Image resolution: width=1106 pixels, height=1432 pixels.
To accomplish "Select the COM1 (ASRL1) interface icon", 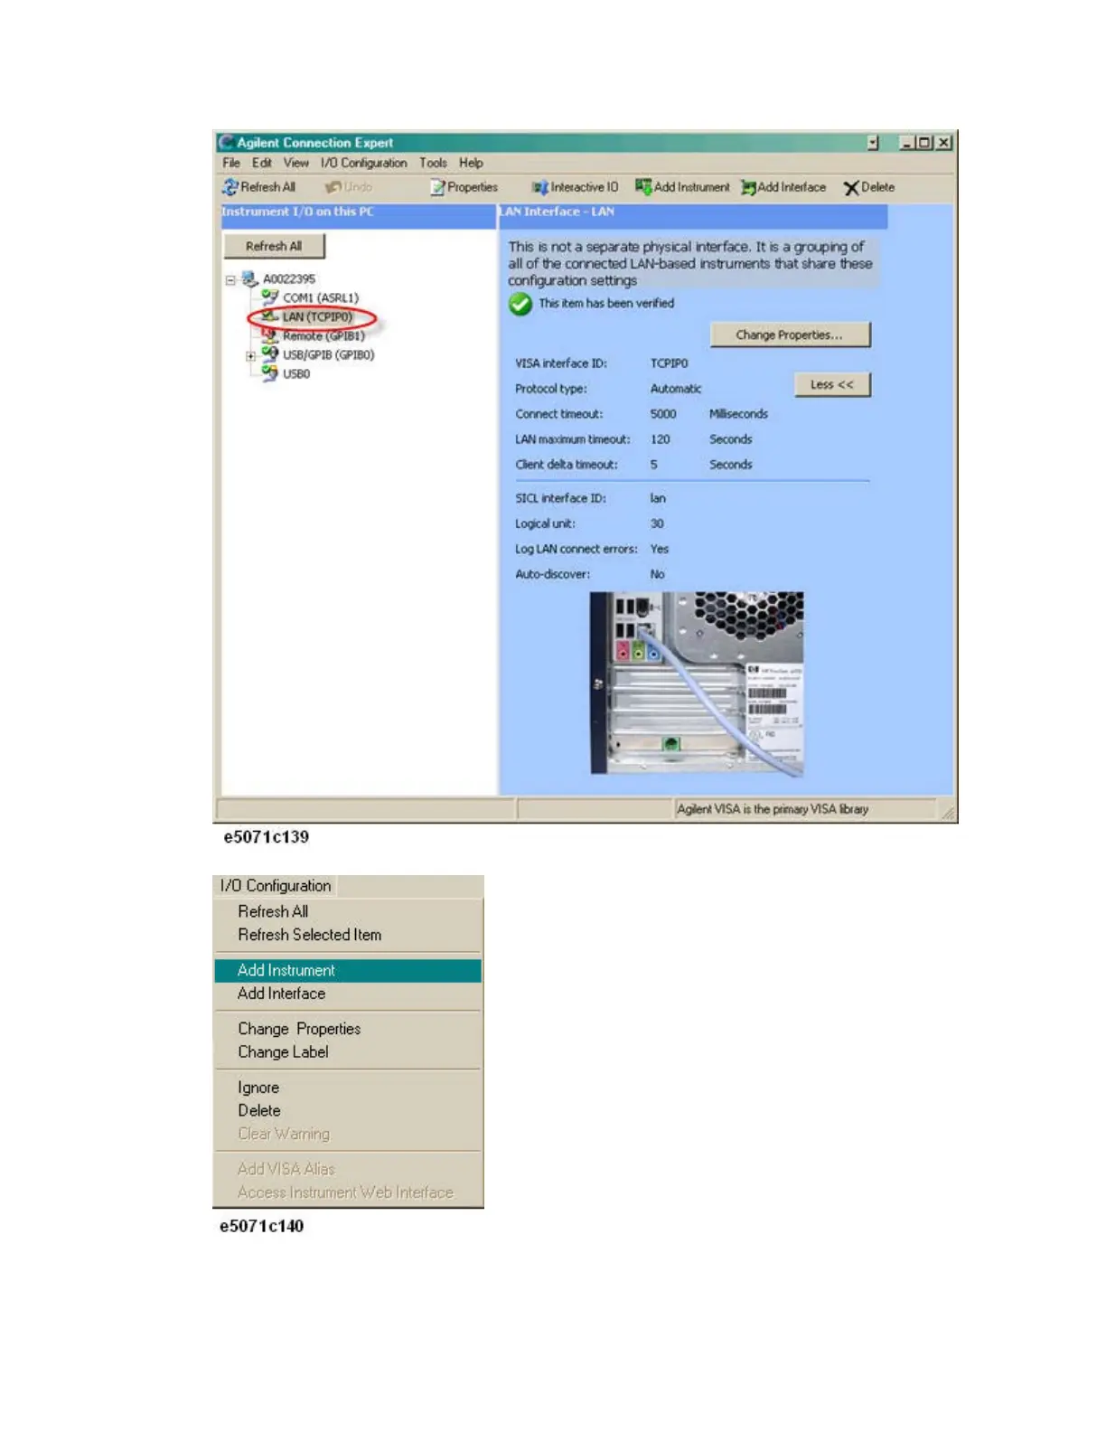I will [270, 297].
